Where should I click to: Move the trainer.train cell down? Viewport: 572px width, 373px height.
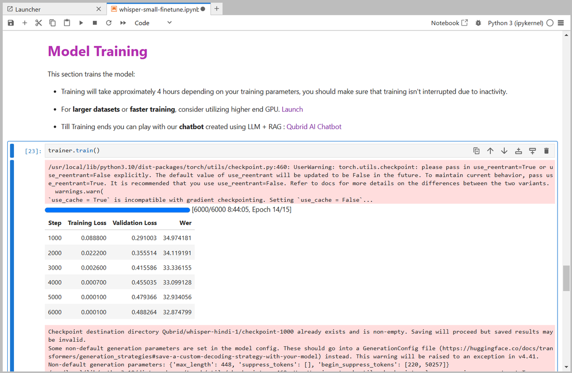(x=504, y=151)
